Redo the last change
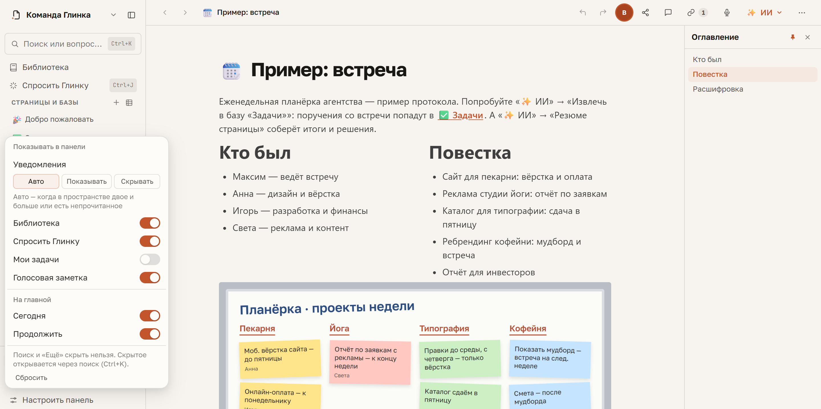The height and width of the screenshot is (409, 821). point(603,13)
